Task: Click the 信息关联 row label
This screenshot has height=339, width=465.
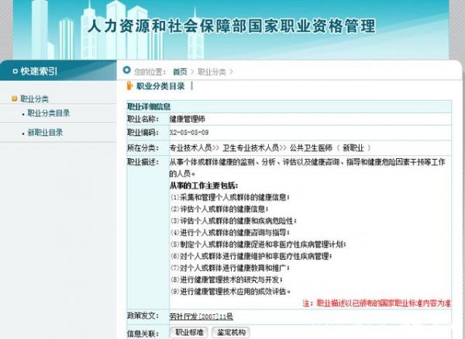Action: click(143, 334)
